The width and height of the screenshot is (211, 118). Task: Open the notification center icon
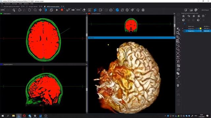pos(207,116)
